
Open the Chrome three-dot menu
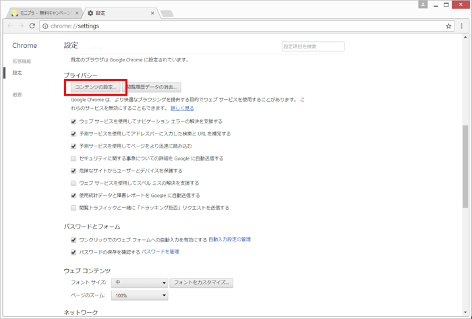[x=462, y=26]
